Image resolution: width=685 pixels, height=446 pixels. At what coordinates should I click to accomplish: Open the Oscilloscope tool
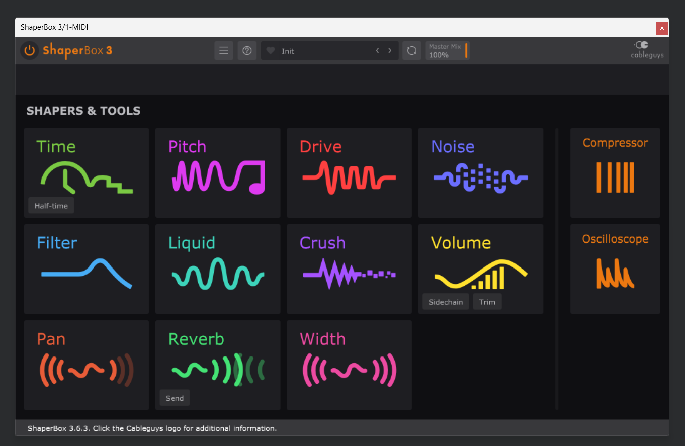point(615,269)
